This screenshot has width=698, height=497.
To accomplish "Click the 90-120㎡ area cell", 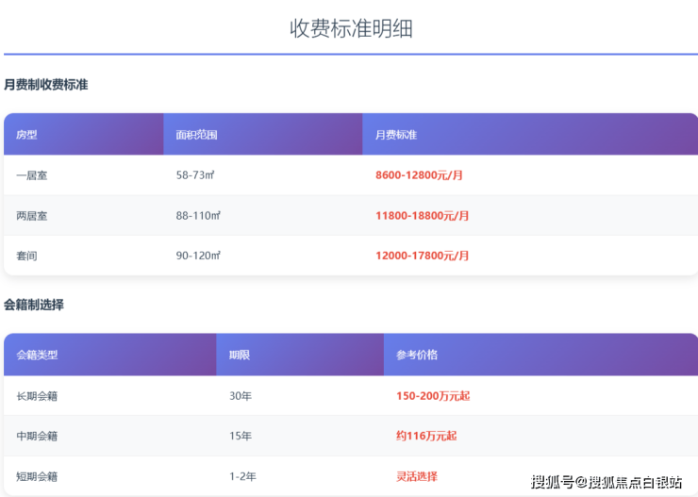I will pos(198,256).
